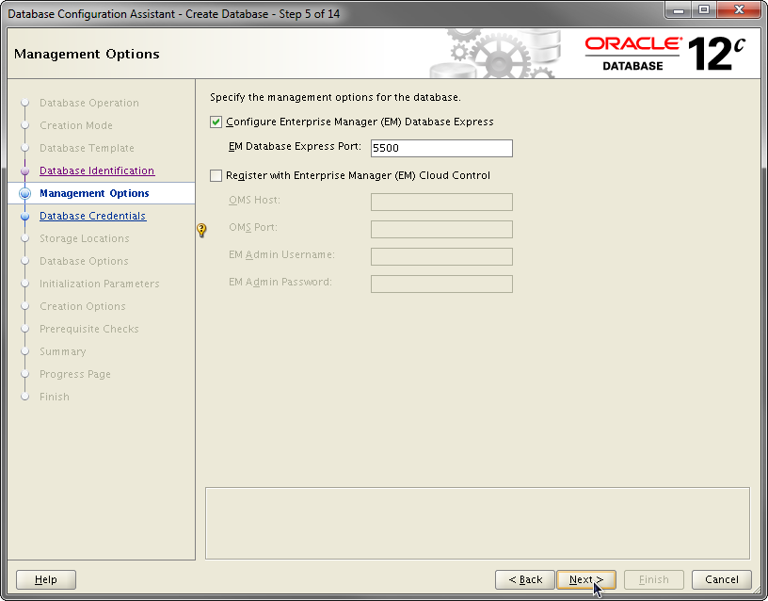Screen dimensions: 768x601
Task: Click the EM Admin Password field
Action: pyautogui.click(x=441, y=284)
